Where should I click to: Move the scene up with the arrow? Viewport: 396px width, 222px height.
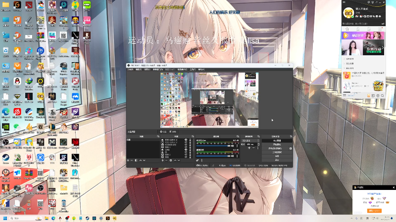(141, 160)
